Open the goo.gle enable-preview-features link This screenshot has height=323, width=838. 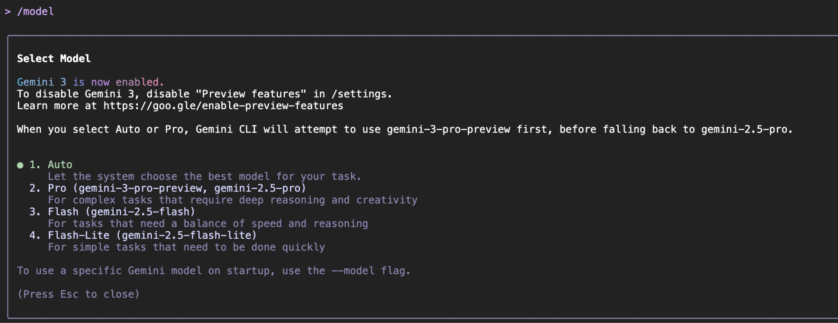[x=223, y=106]
